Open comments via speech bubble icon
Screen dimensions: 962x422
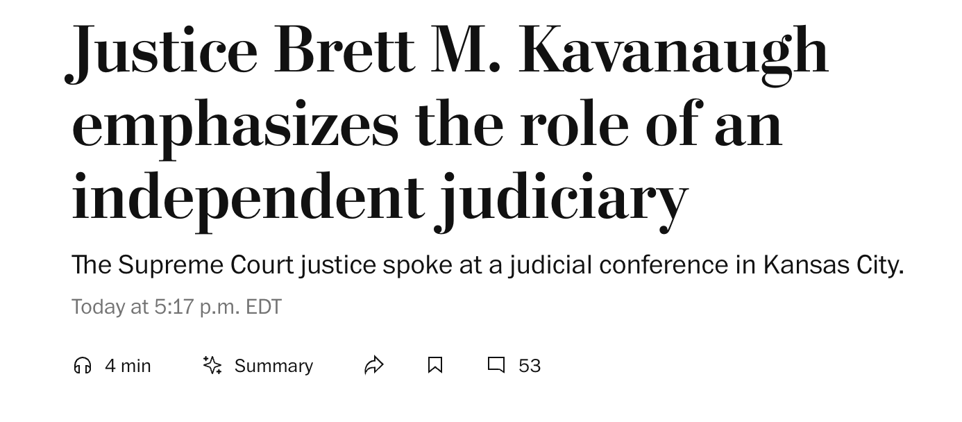(496, 365)
